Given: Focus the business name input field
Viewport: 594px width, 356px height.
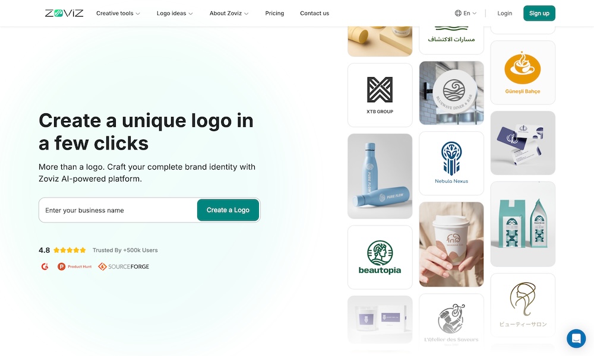Looking at the screenshot, I should (118, 210).
